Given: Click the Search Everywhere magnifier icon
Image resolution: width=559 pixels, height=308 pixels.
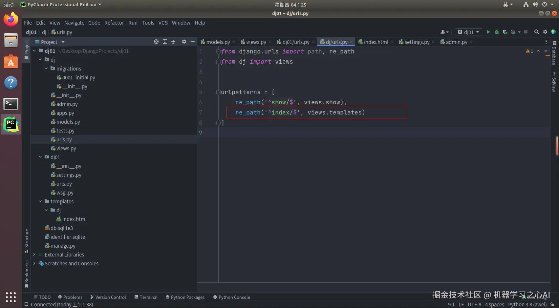Looking at the screenshot, I should [536, 32].
